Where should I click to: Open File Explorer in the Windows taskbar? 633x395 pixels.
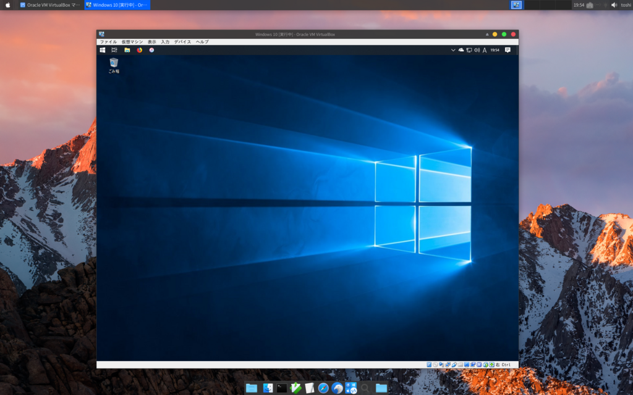127,50
